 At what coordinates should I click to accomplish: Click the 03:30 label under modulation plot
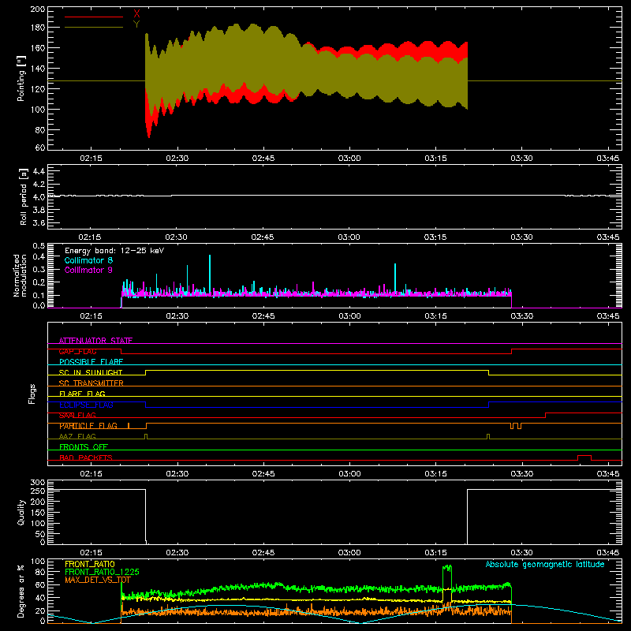[x=521, y=316]
